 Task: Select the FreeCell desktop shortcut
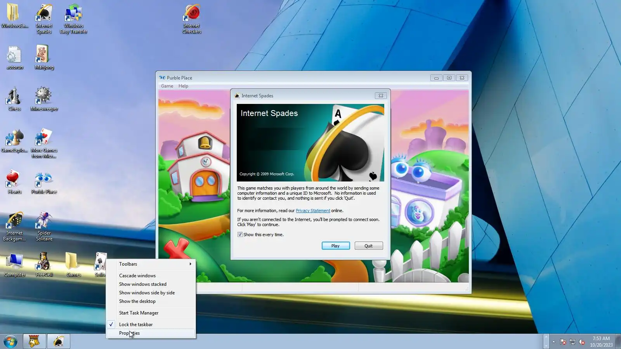(x=44, y=265)
